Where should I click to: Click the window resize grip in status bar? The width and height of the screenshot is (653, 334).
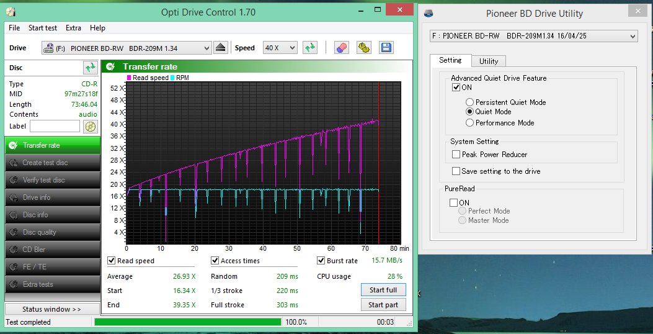(409, 323)
